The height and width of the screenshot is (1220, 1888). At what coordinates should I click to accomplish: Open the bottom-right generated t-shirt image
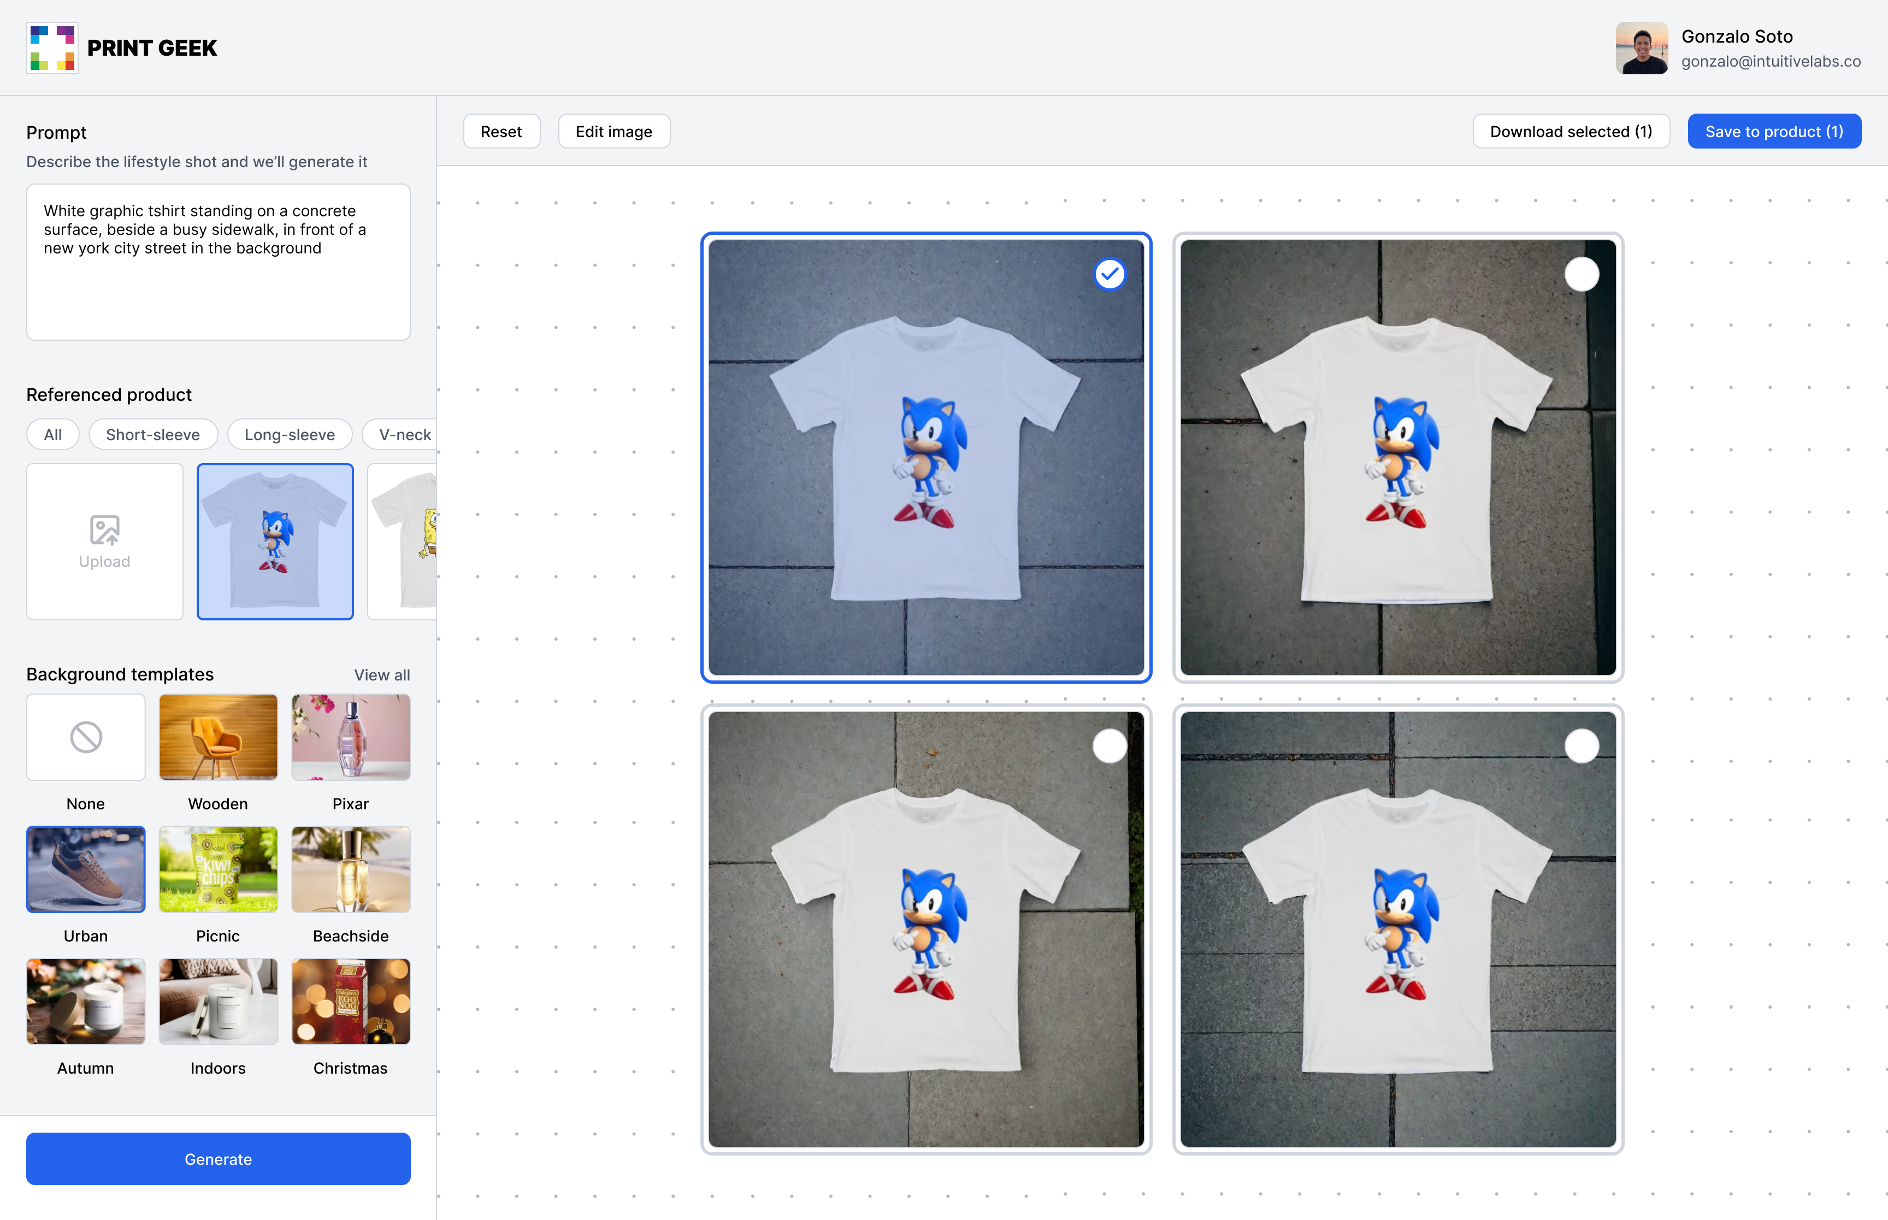coord(1397,928)
